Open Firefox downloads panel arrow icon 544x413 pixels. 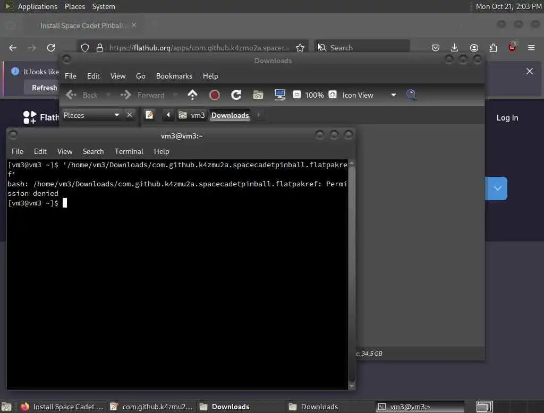click(455, 48)
